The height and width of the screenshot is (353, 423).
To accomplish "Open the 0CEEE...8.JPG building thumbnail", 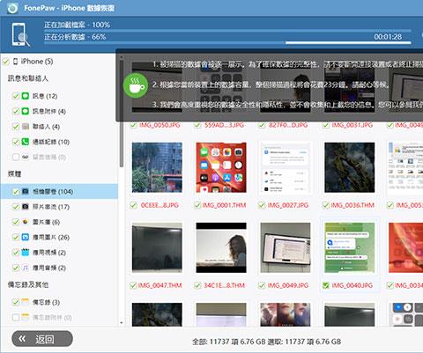I will coord(157,167).
